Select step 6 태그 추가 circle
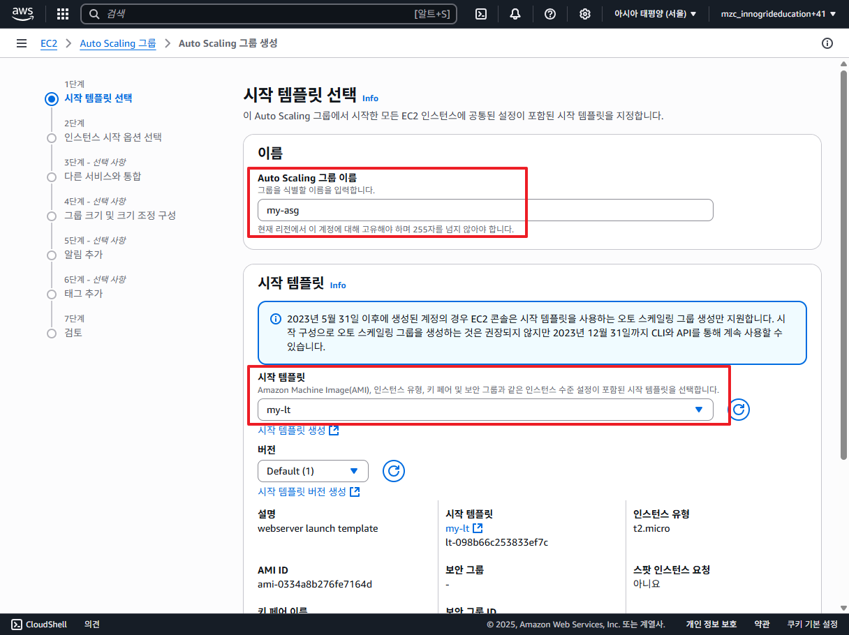Screen dimensions: 849x635 tap(51, 294)
